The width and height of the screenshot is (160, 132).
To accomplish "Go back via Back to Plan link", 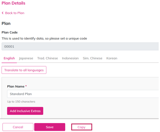I will (x=15, y=13).
